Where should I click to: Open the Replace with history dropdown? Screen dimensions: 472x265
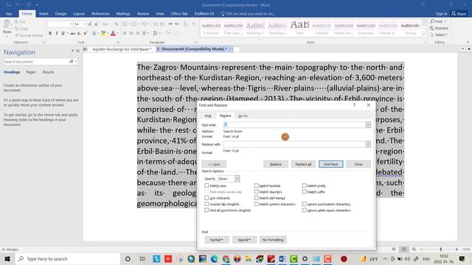[x=368, y=144]
